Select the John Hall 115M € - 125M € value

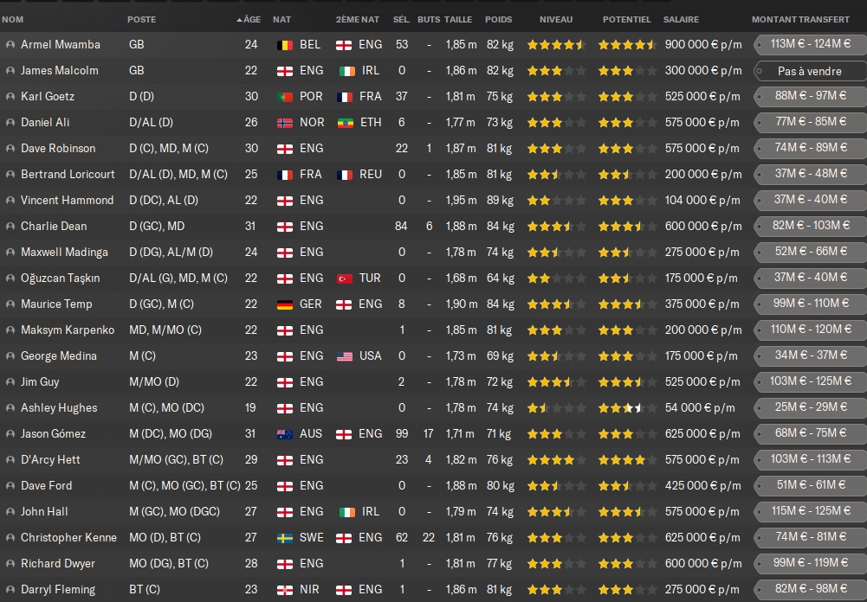click(810, 512)
